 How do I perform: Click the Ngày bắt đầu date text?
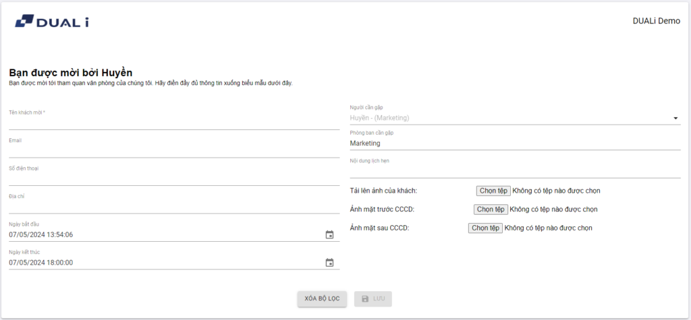tap(41, 234)
